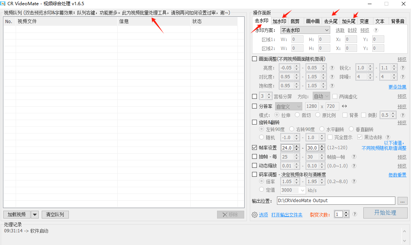The height and width of the screenshot is (245, 411).
Task: Click the help icon for 饱和度 range
Action: point(332,86)
